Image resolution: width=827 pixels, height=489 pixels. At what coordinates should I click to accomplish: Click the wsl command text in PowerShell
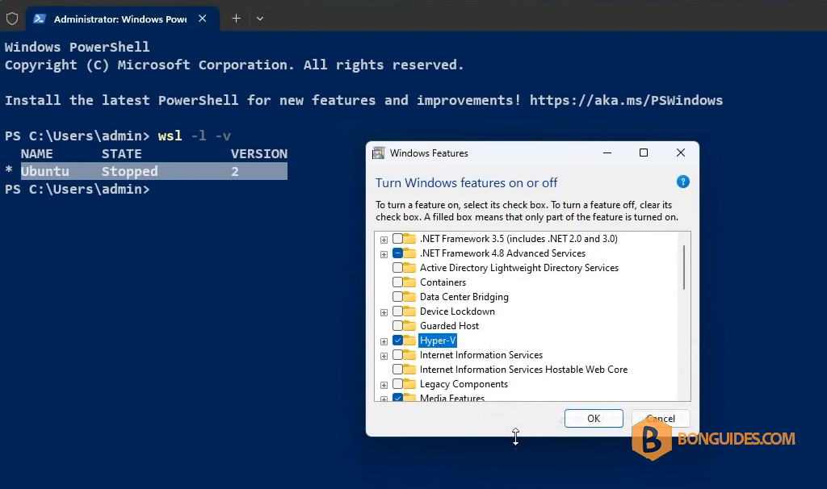[x=170, y=136]
